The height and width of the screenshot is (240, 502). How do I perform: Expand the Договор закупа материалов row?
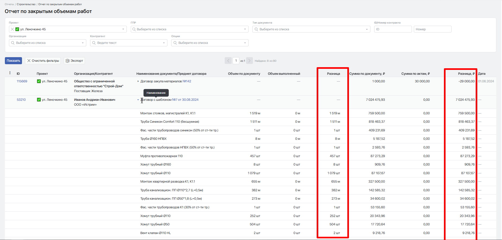pyautogui.click(x=138, y=81)
